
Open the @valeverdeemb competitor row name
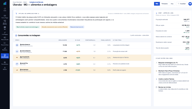point(25,51)
